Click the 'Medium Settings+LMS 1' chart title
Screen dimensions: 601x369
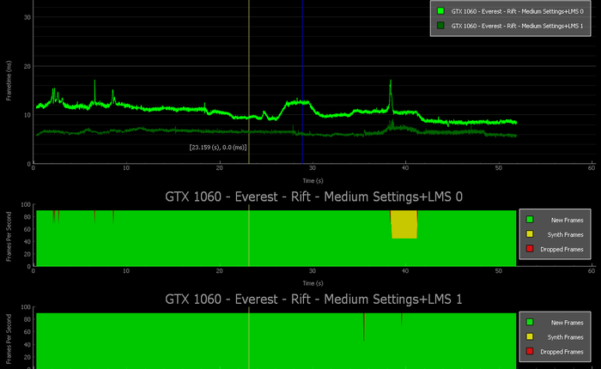313,299
